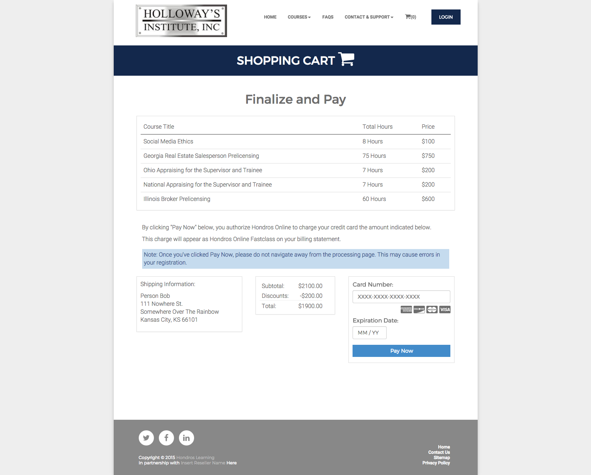Expand the Courses dropdown menu

(299, 17)
